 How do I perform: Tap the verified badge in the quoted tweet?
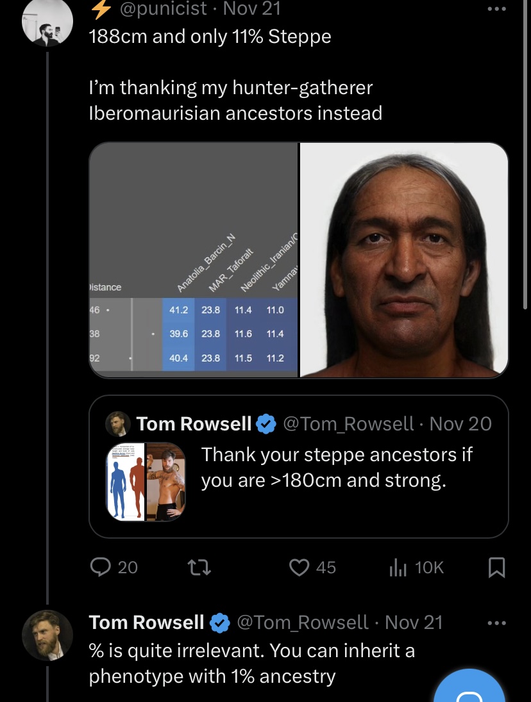[266, 424]
